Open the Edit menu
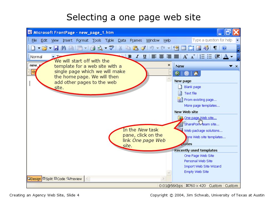The width and height of the screenshot is (267, 200). pos(44,40)
